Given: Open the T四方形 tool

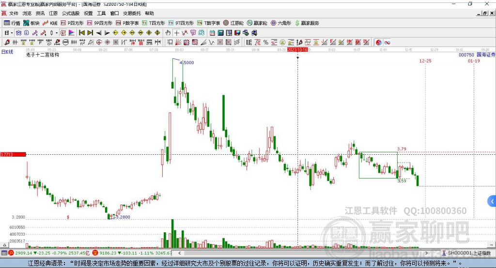Looking at the screenshot, I should pos(154,23).
